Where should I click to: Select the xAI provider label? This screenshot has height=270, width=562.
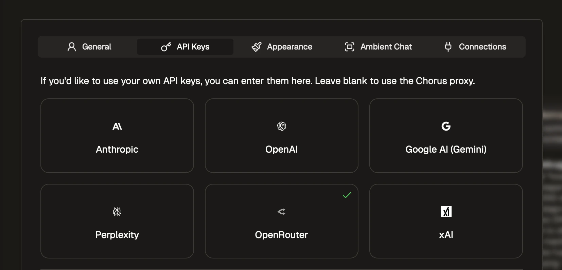[x=446, y=235]
